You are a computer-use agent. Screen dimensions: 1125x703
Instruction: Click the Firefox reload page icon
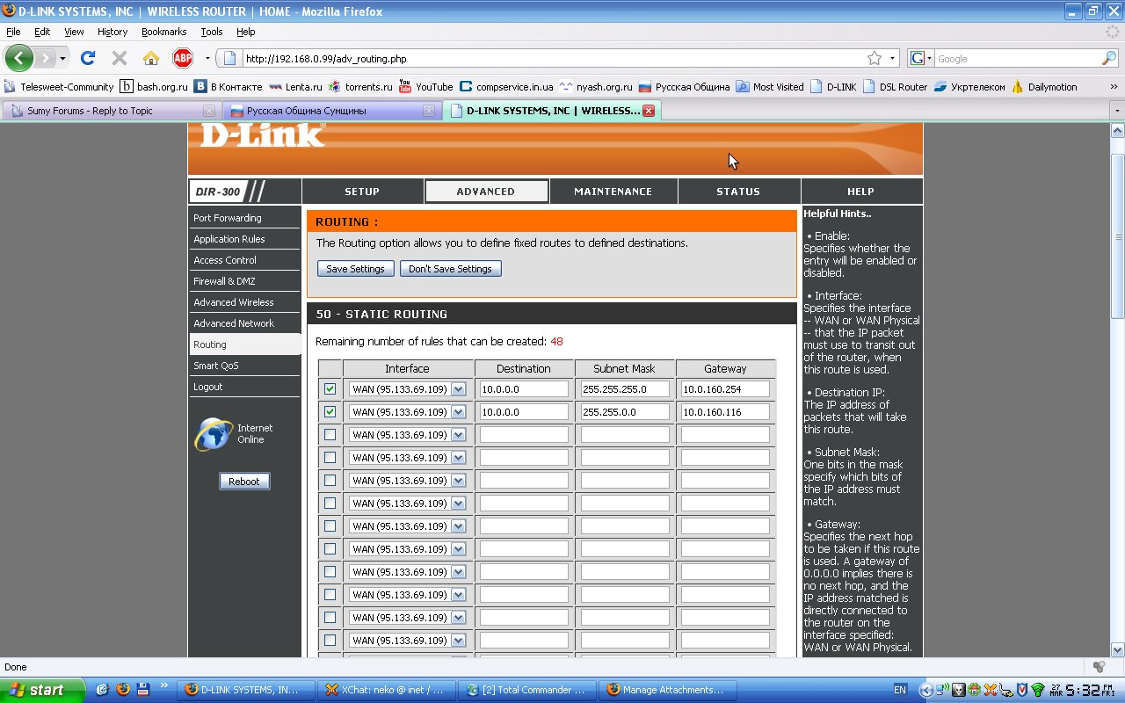coord(87,59)
